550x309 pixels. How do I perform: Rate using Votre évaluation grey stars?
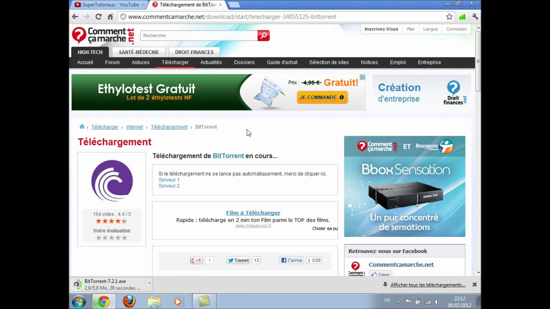coord(111,237)
